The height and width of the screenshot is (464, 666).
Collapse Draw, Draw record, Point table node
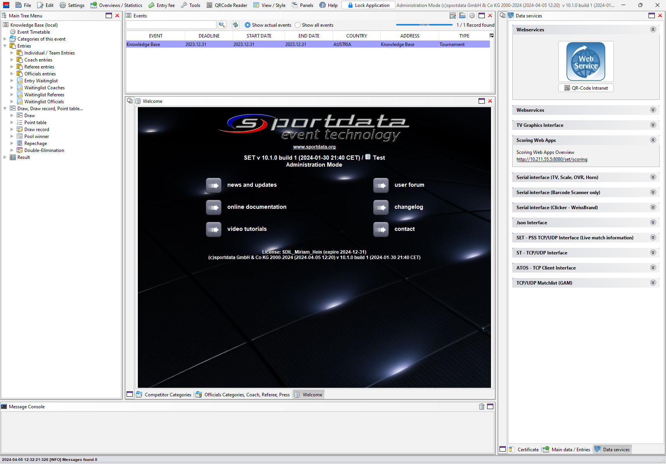tap(5, 109)
